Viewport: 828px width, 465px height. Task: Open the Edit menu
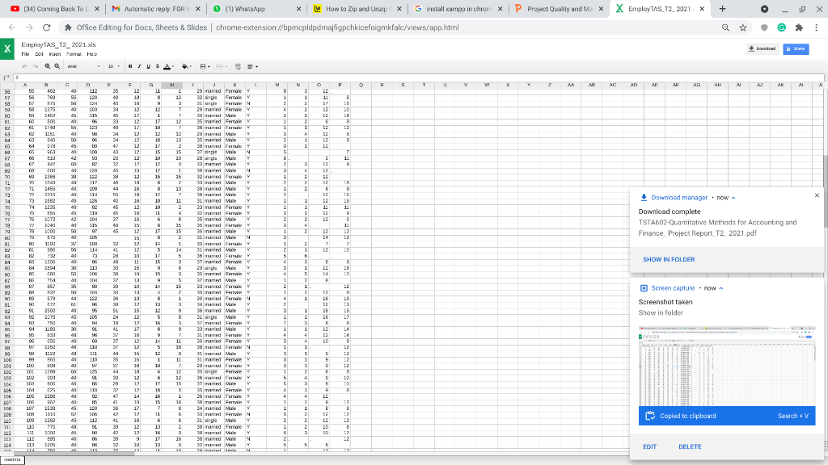[x=39, y=54]
